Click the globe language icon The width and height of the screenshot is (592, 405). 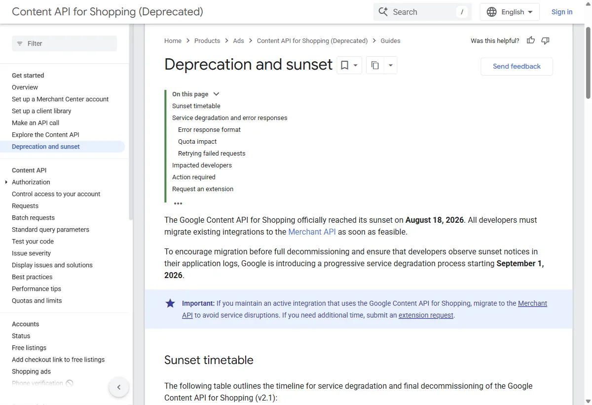pyautogui.click(x=491, y=12)
